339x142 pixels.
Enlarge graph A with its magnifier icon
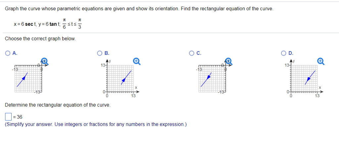(44, 61)
